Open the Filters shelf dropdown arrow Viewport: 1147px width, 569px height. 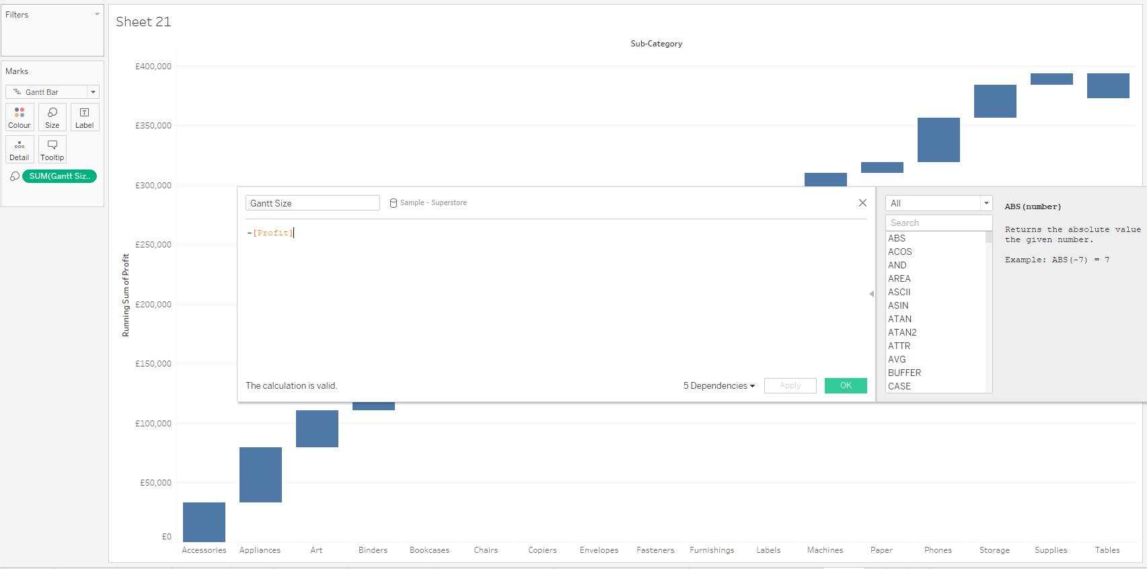97,14
